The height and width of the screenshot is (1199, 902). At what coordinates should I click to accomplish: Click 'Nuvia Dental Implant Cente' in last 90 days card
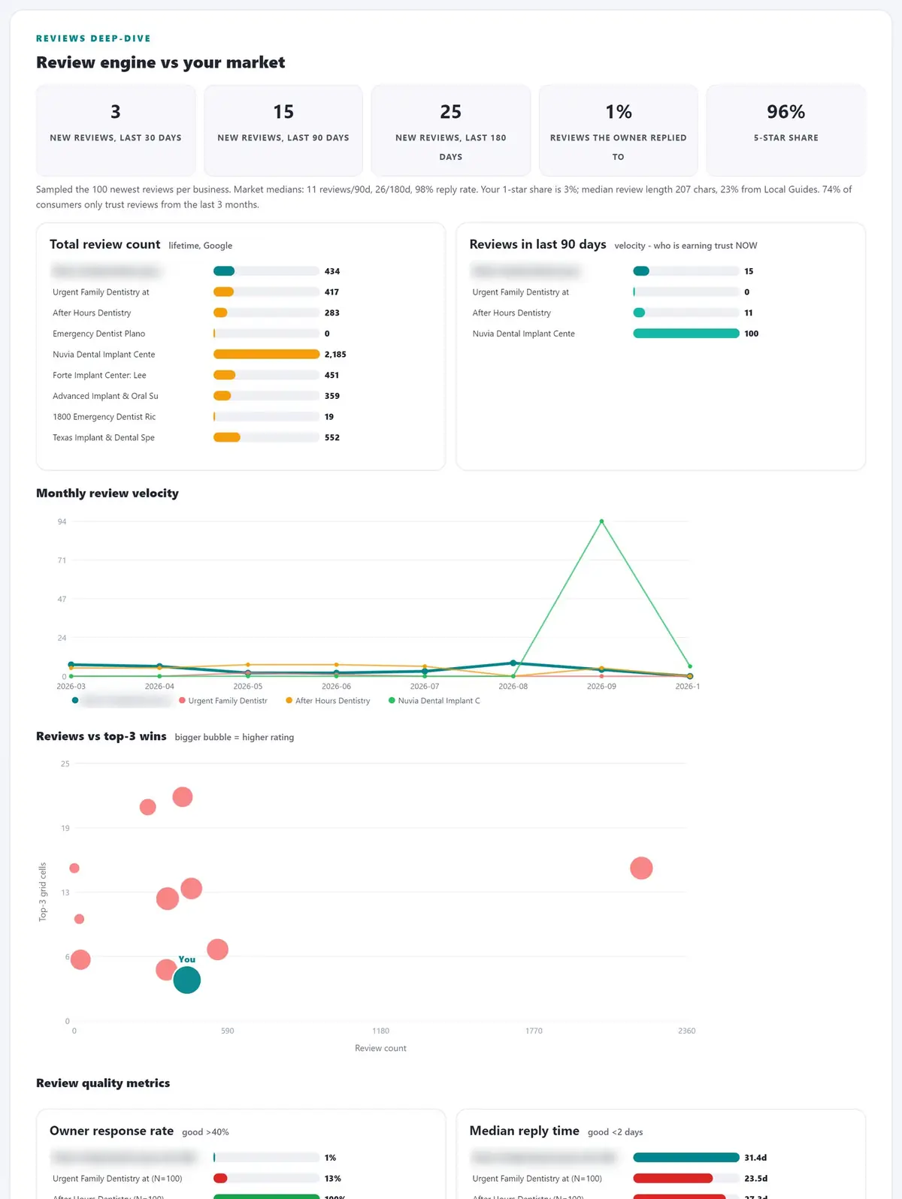tap(524, 334)
